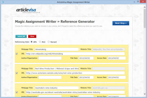Click Author/Organization field for Red Wine reference
This screenshot has height=98, width=147.
[x=50, y=77]
